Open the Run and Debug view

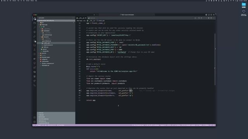34,36
